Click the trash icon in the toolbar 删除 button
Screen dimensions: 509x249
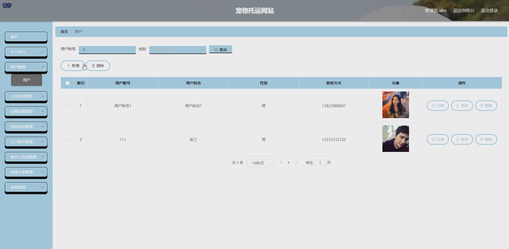[93, 66]
